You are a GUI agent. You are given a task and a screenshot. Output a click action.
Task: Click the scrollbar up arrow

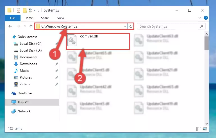pos(206,34)
